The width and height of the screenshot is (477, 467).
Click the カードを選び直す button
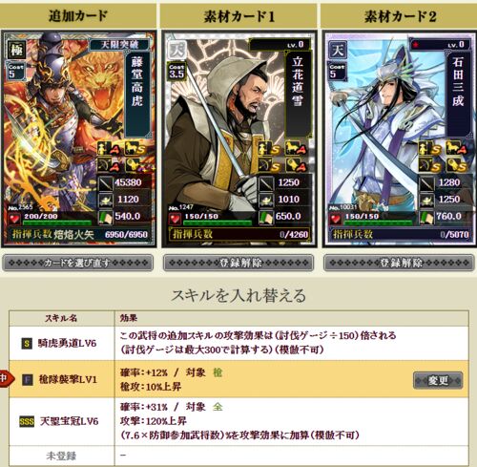[78, 263]
